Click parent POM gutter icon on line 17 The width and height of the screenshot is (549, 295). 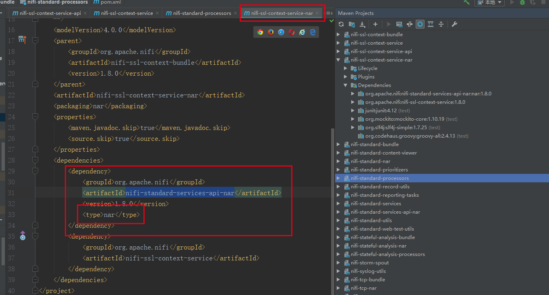pos(22,39)
